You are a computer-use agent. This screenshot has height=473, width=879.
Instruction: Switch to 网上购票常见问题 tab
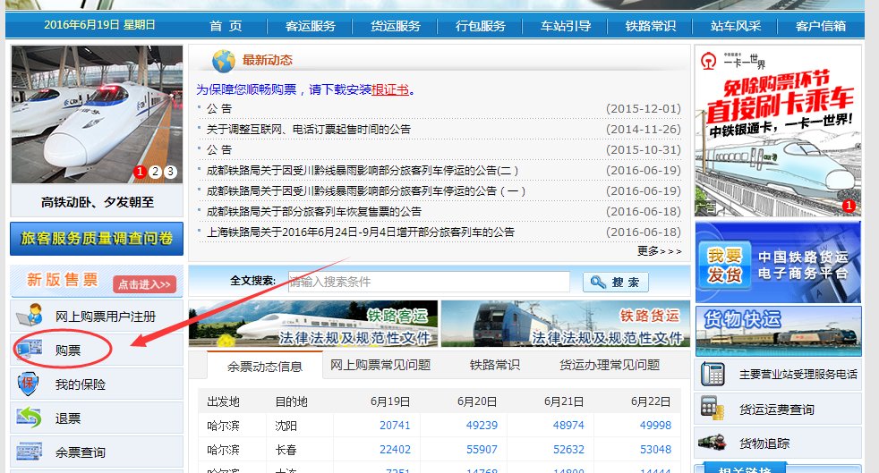(380, 365)
